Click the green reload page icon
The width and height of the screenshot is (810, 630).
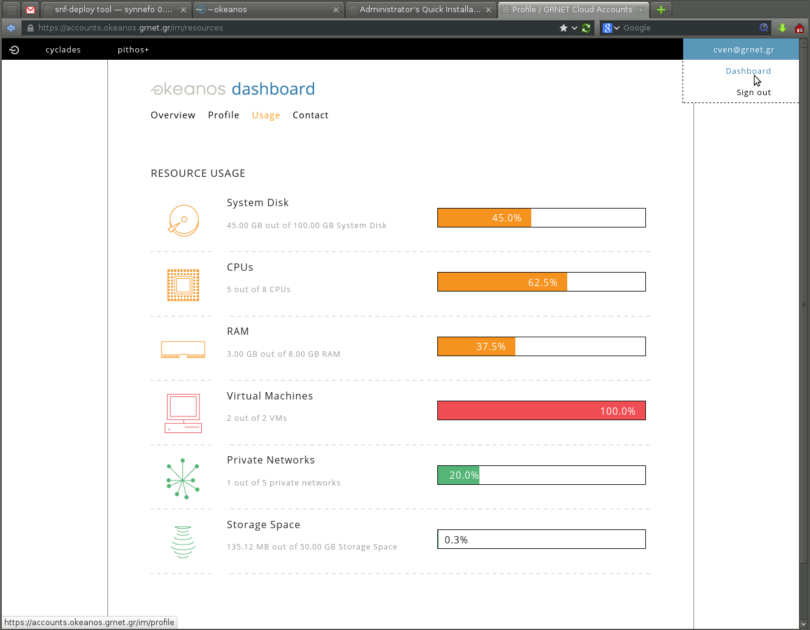pyautogui.click(x=586, y=27)
